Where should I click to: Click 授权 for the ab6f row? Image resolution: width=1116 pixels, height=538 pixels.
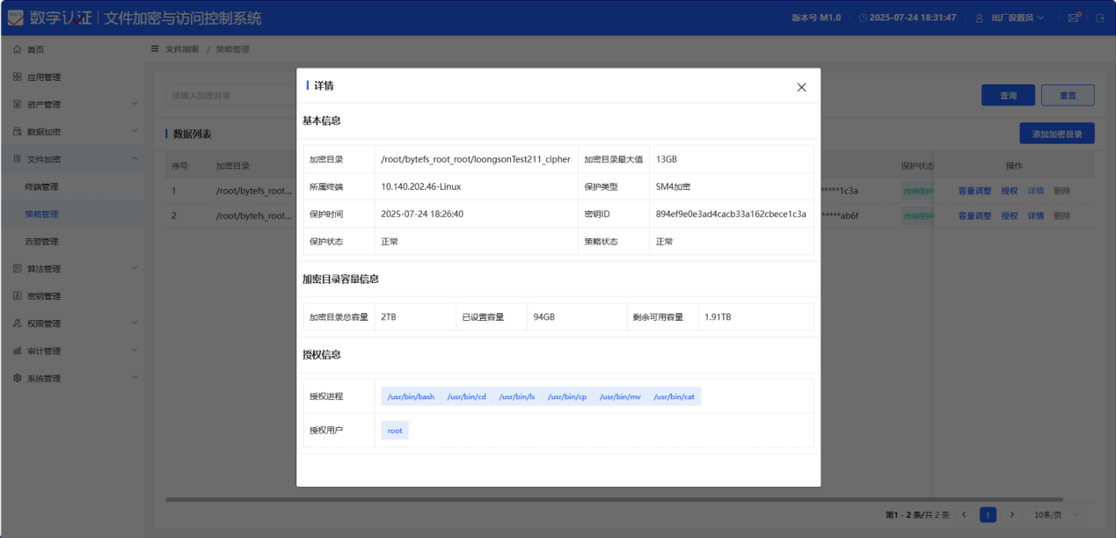tap(1010, 215)
